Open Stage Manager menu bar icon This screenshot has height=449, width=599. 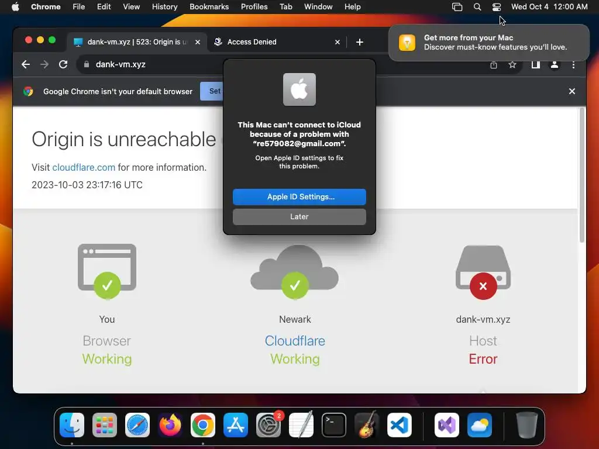click(457, 7)
